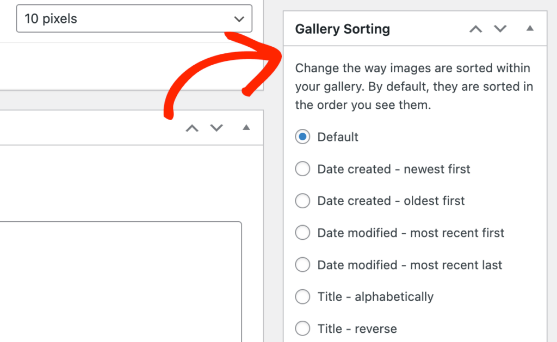
Task: Collapse the Gallery Sorting panel
Action: 530,28
